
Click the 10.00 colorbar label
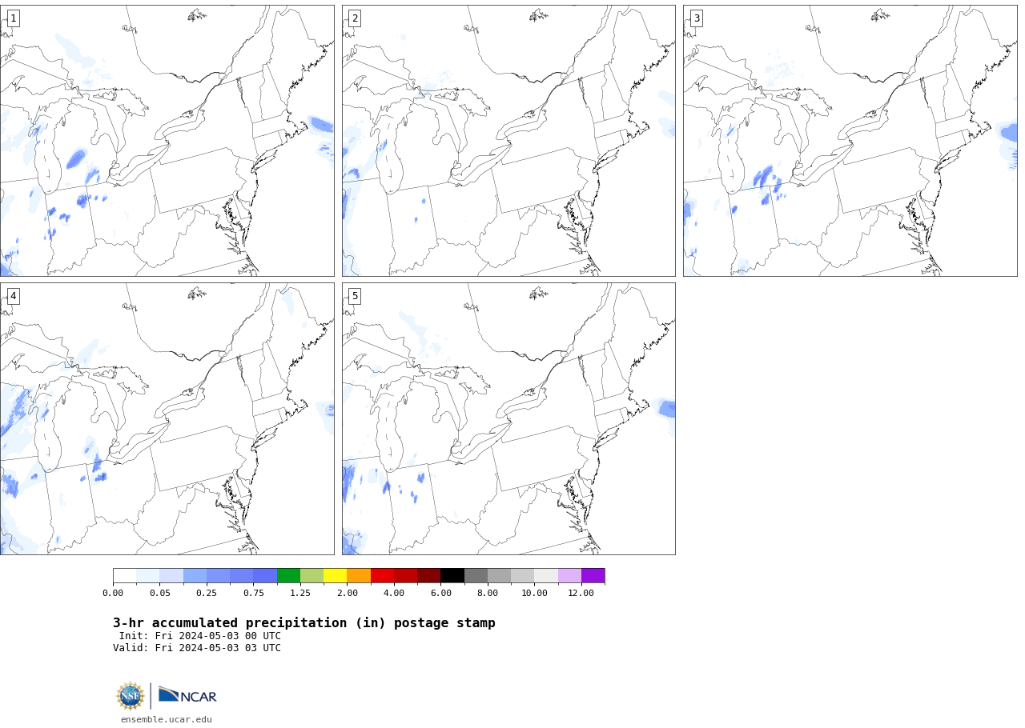(x=535, y=593)
